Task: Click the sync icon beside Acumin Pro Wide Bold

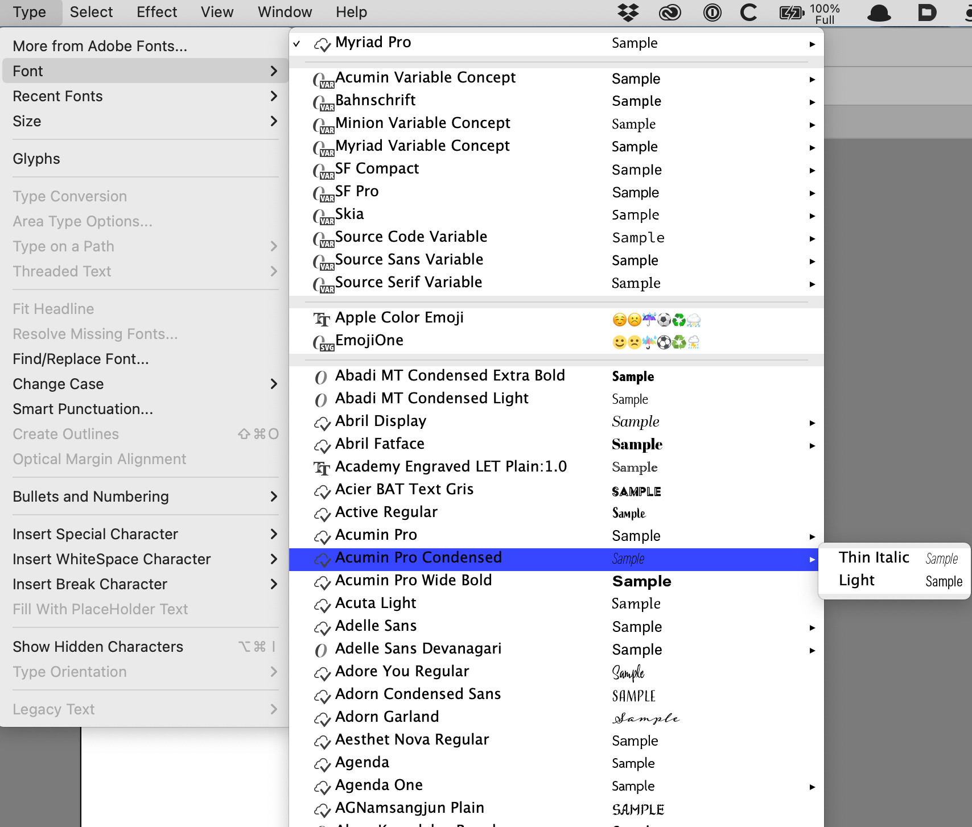Action: [x=322, y=582]
